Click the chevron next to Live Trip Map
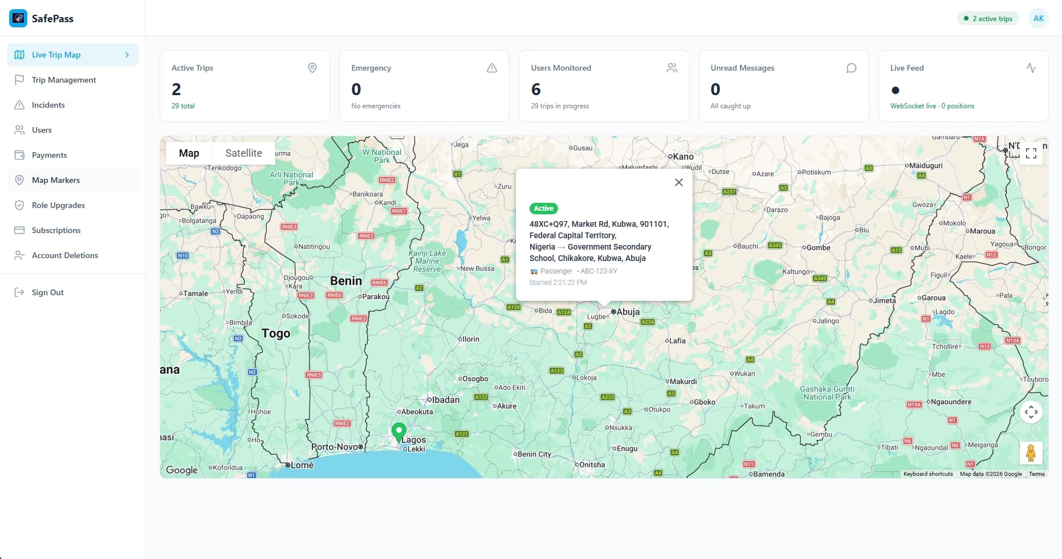Viewport: 1062px width, 559px height. [x=127, y=55]
